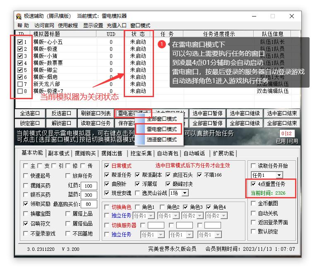322x269 pixels.
Task: Enable 自动关机 checkbox
Action: (x=253, y=213)
